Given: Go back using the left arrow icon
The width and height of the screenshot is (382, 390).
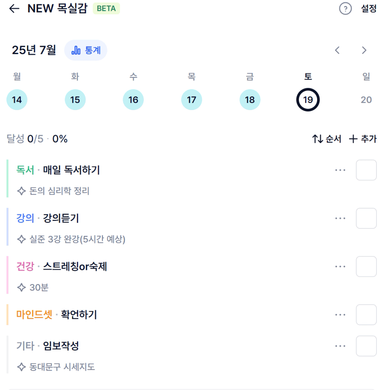Looking at the screenshot, I should (x=14, y=9).
